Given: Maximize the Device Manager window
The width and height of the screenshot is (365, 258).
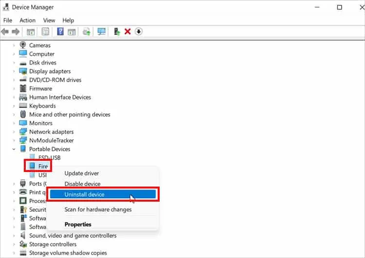Looking at the screenshot, I should [339, 7].
